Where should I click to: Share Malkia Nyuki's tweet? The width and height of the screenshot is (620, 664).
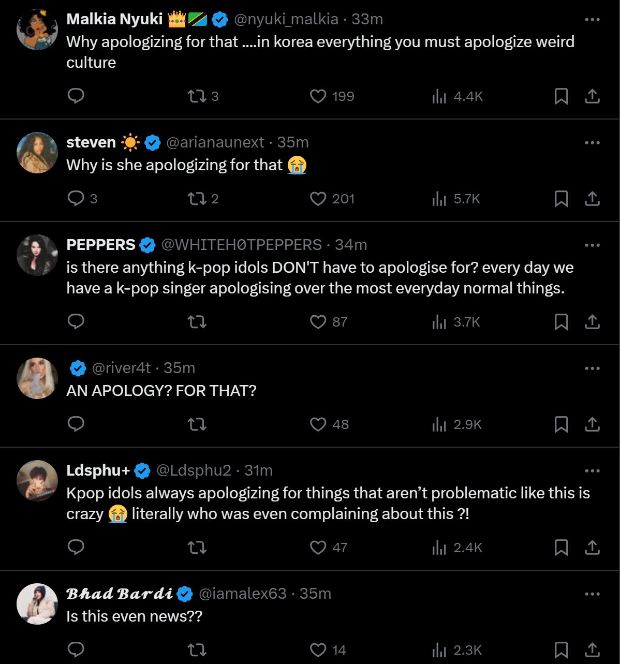(x=592, y=96)
